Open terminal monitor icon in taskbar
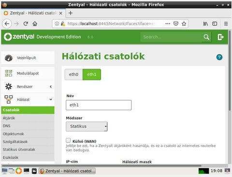The image size is (232, 177). [27, 171]
